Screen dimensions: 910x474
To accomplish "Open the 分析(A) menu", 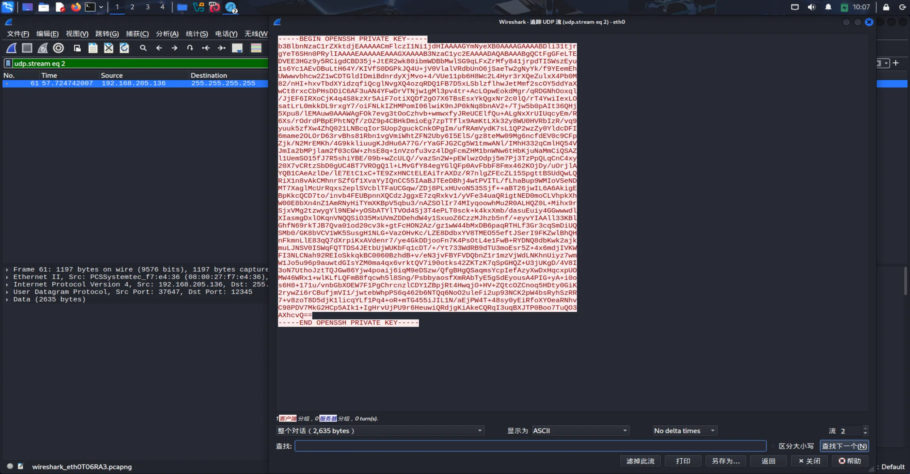I will click(x=167, y=34).
